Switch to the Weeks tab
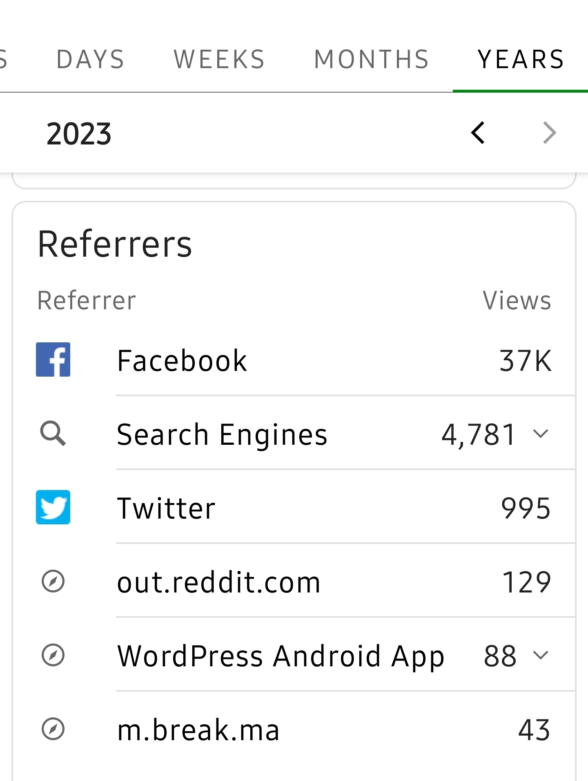Image resolution: width=588 pixels, height=781 pixels. tap(219, 60)
